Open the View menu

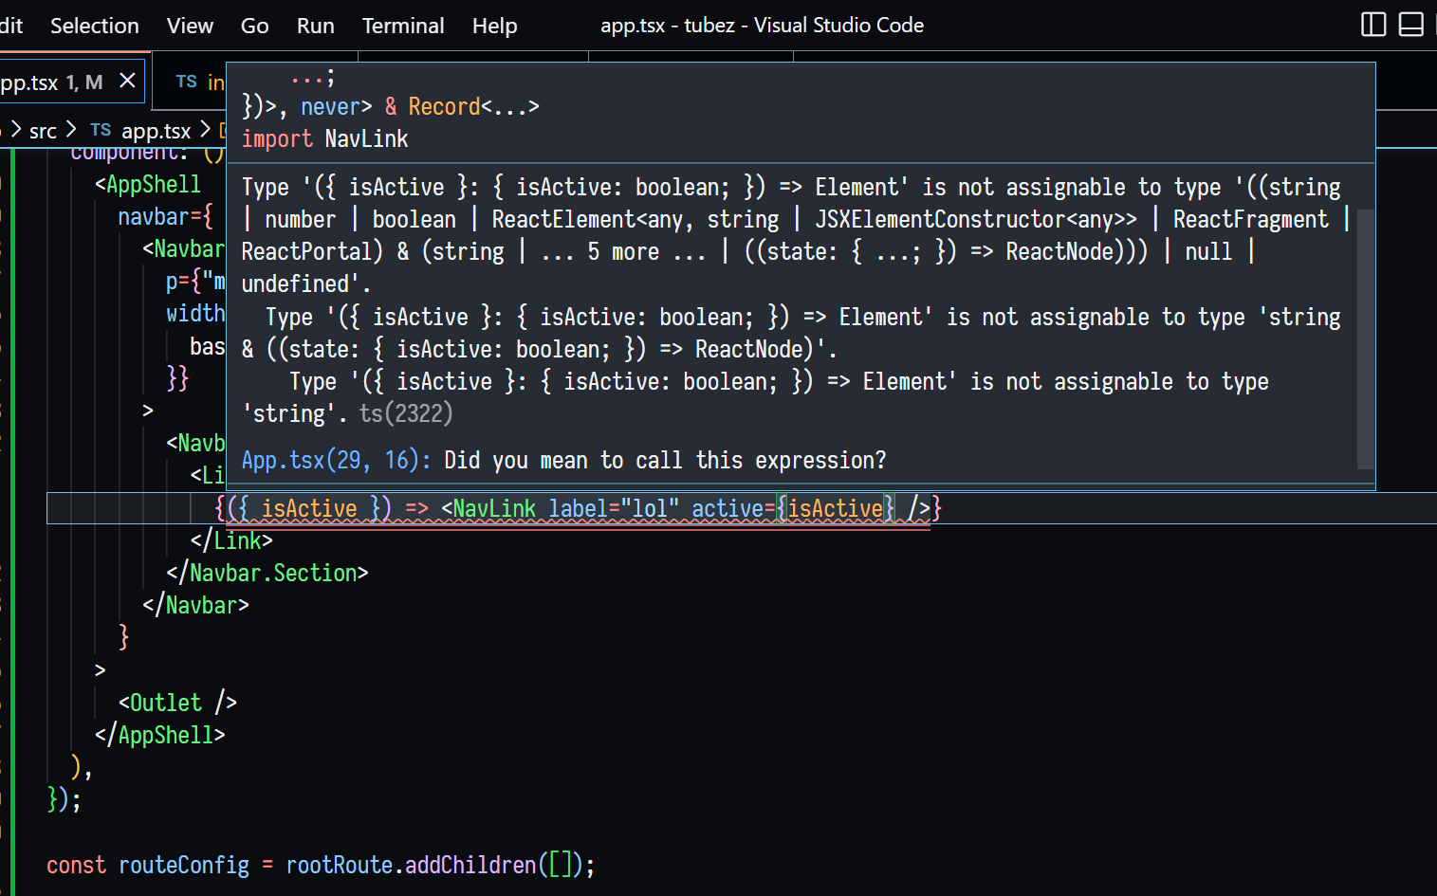190,26
